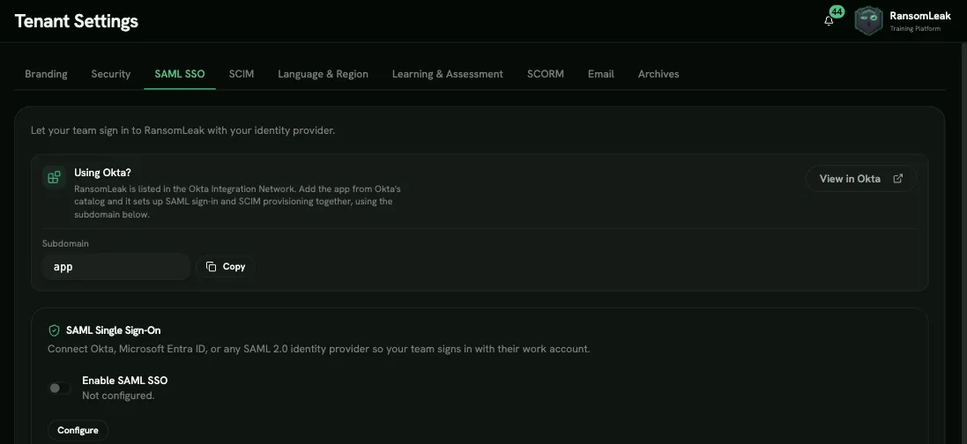
Task: Click the Training Platform subtitle
Action: pos(915,29)
